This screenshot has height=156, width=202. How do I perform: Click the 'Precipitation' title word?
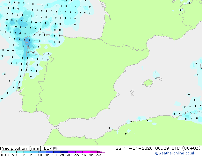click(13, 148)
